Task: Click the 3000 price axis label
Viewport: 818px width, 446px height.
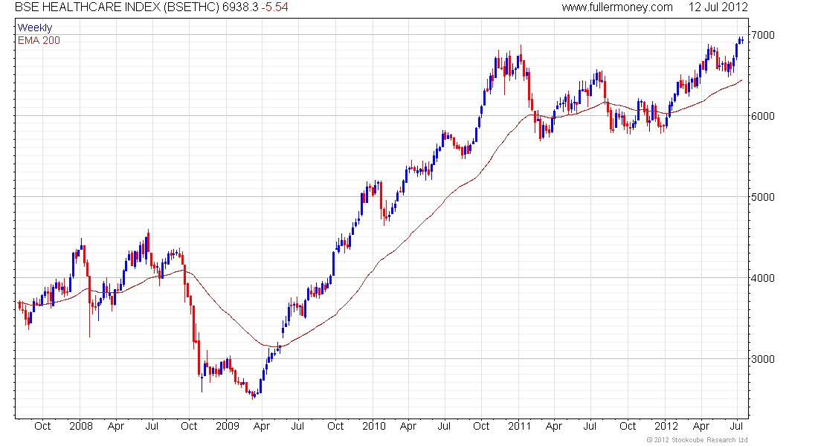Action: pos(763,359)
